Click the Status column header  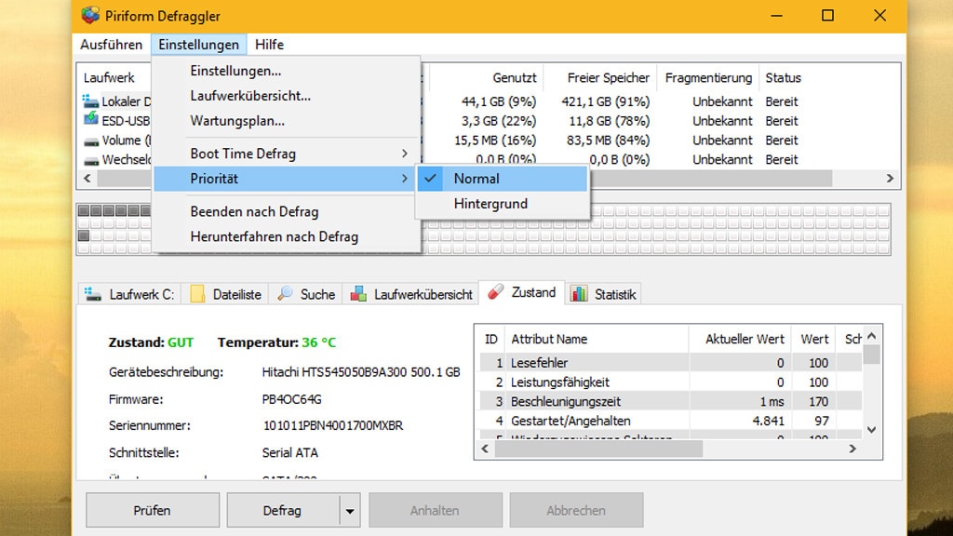pos(783,78)
